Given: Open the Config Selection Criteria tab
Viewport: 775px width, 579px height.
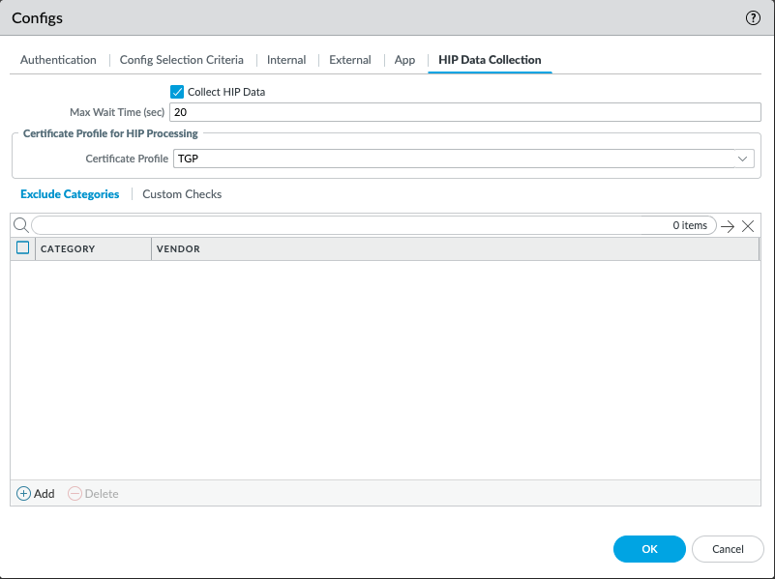Looking at the screenshot, I should point(181,60).
